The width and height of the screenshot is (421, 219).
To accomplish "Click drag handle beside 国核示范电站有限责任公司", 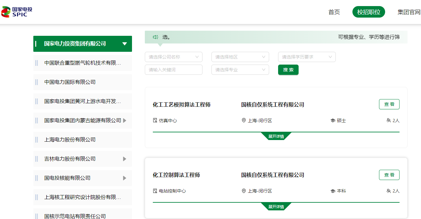I will pyautogui.click(x=37, y=216).
